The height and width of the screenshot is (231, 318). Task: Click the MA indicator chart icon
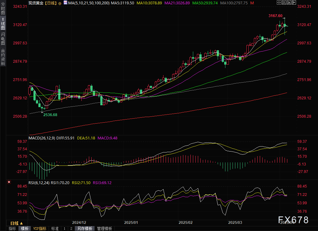[65, 3]
